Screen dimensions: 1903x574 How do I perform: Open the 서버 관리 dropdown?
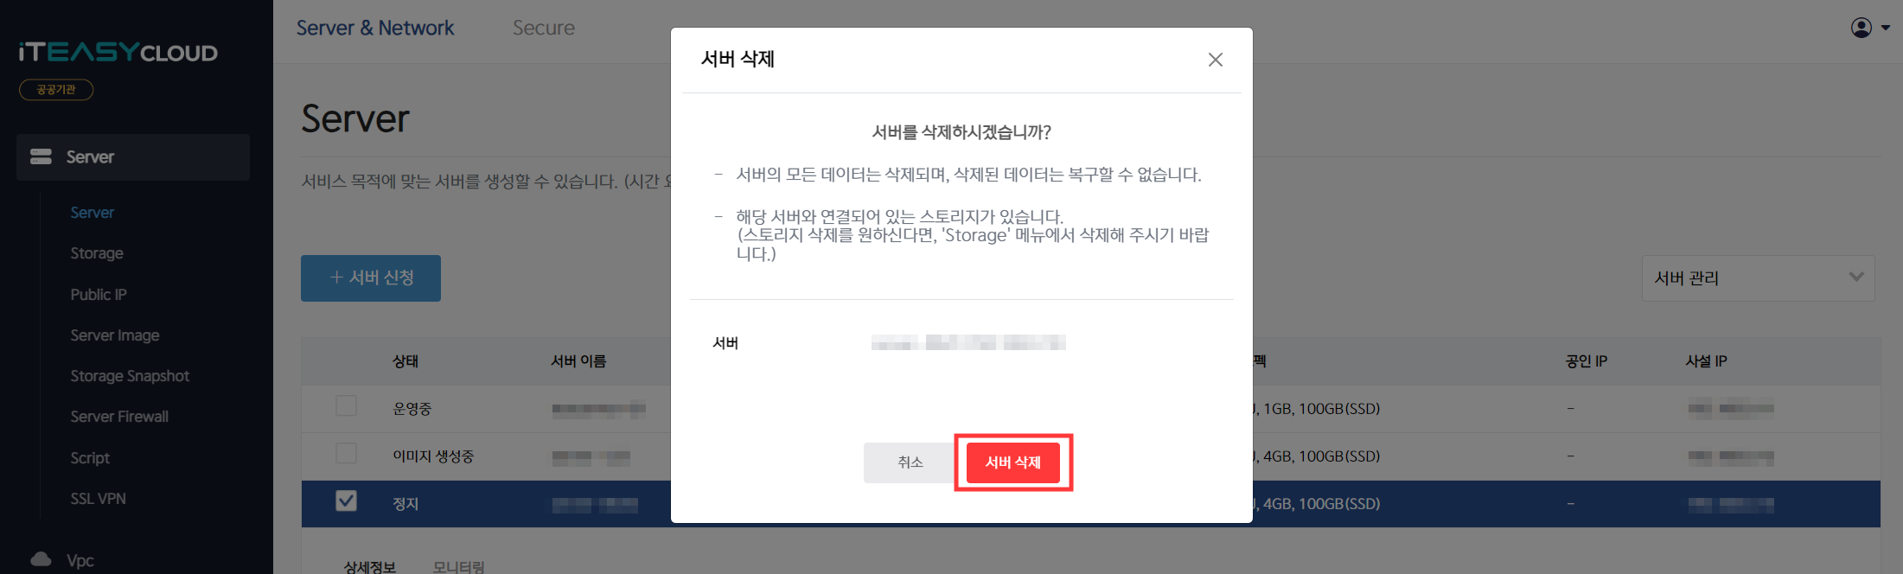pyautogui.click(x=1758, y=278)
